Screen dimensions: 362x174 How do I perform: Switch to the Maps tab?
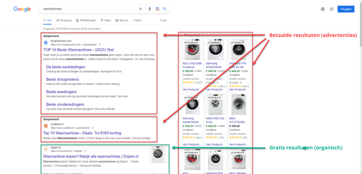pyautogui.click(x=106, y=20)
